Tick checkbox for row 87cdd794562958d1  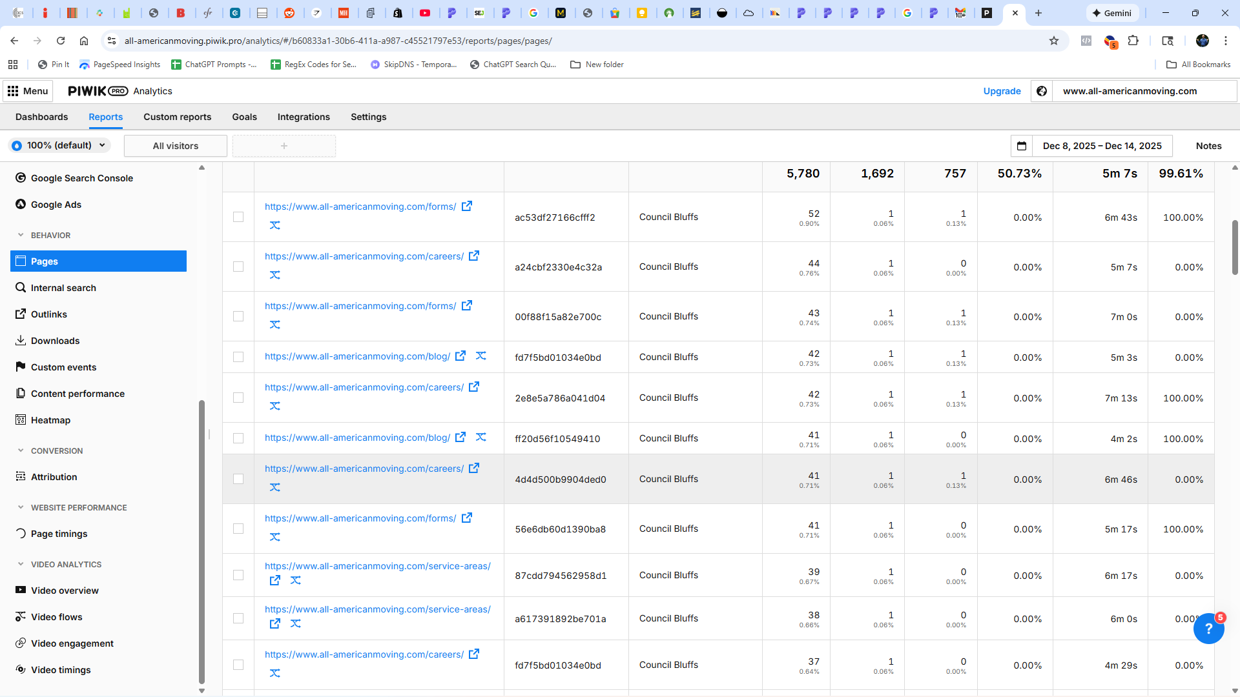[238, 575]
